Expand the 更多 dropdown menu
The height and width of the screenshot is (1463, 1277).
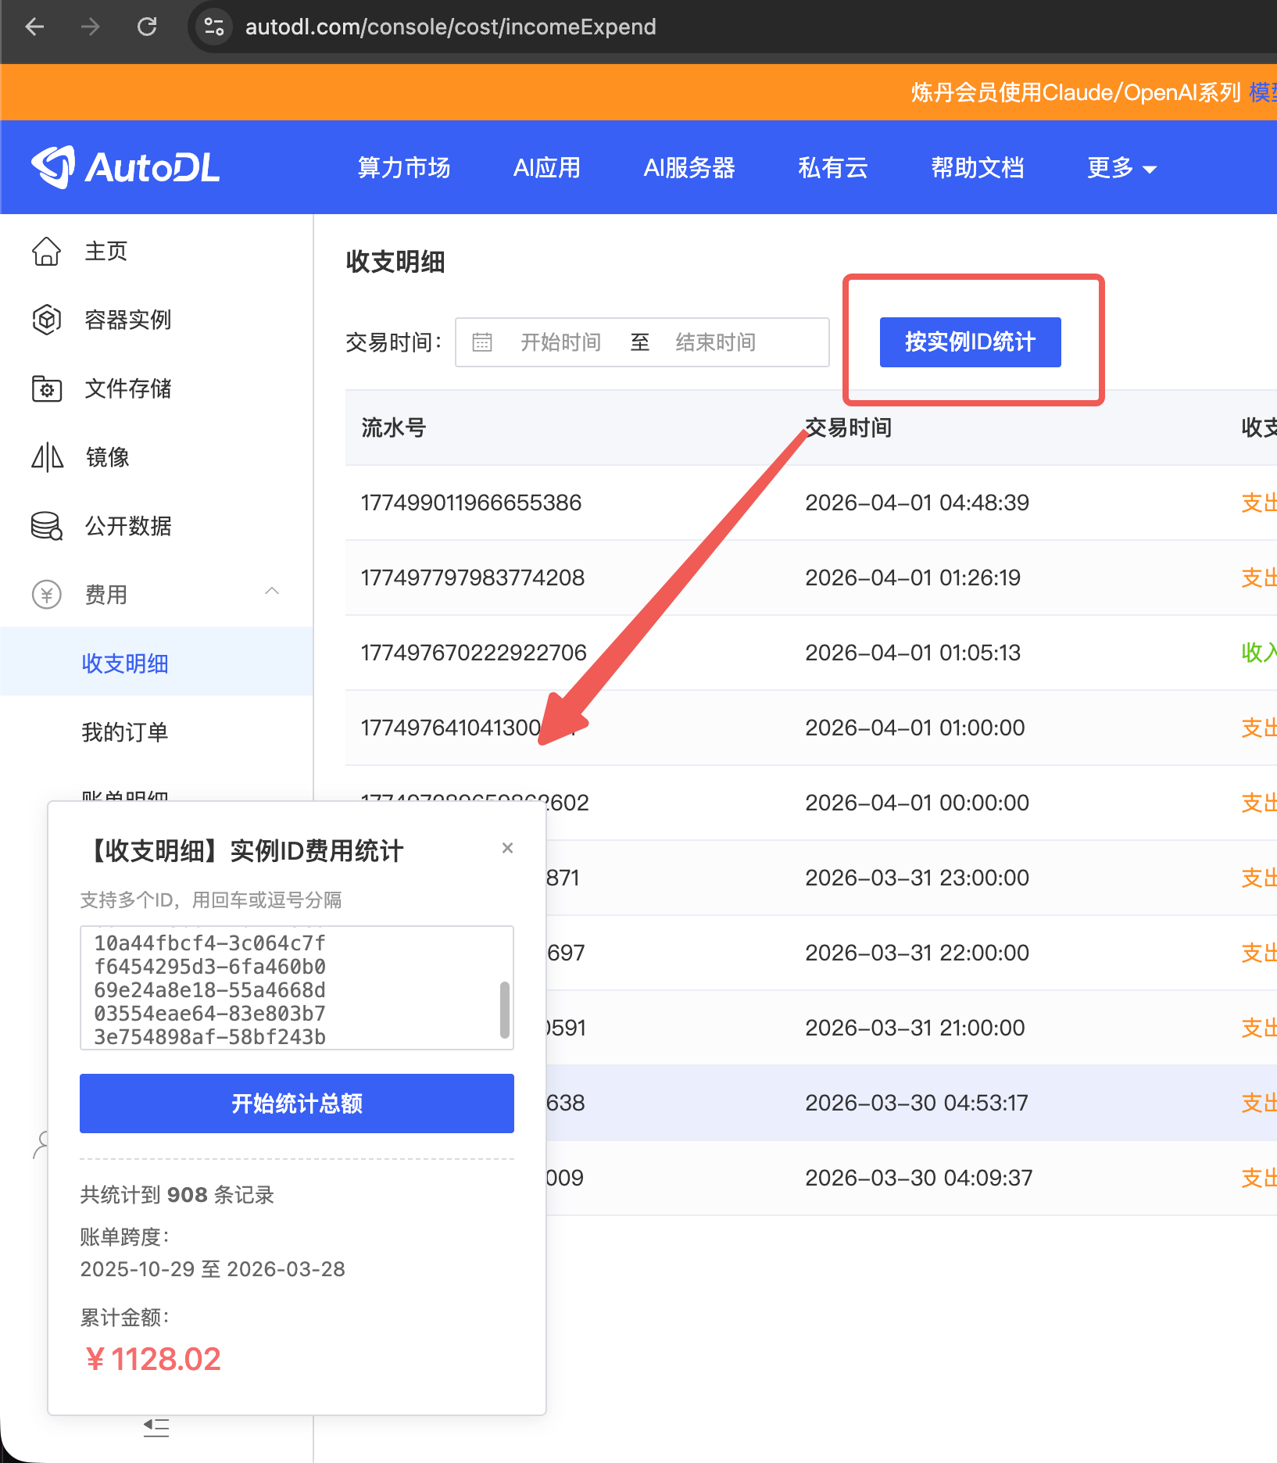tap(1121, 167)
